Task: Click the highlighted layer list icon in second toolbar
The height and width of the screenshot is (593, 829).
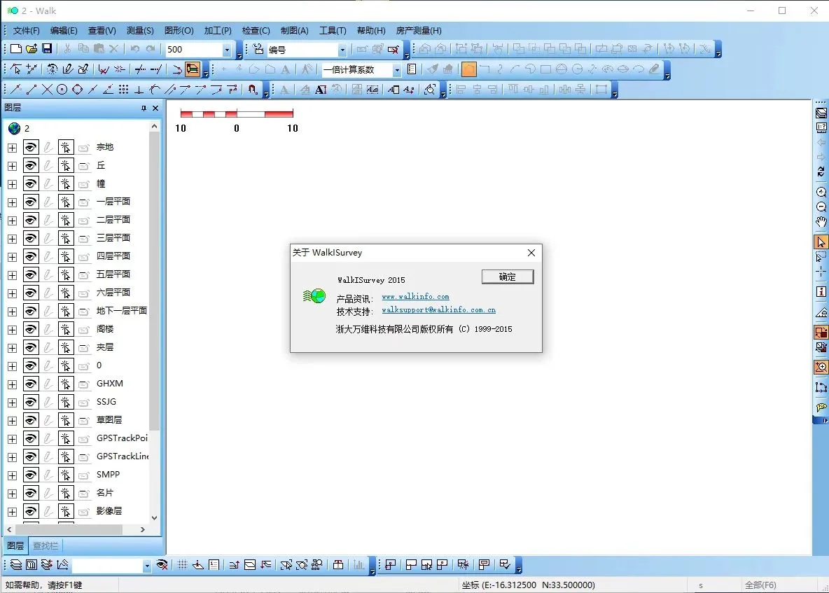Action: [x=193, y=69]
